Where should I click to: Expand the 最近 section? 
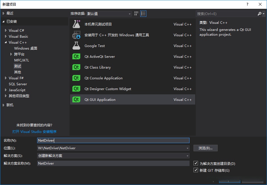tap(3, 13)
